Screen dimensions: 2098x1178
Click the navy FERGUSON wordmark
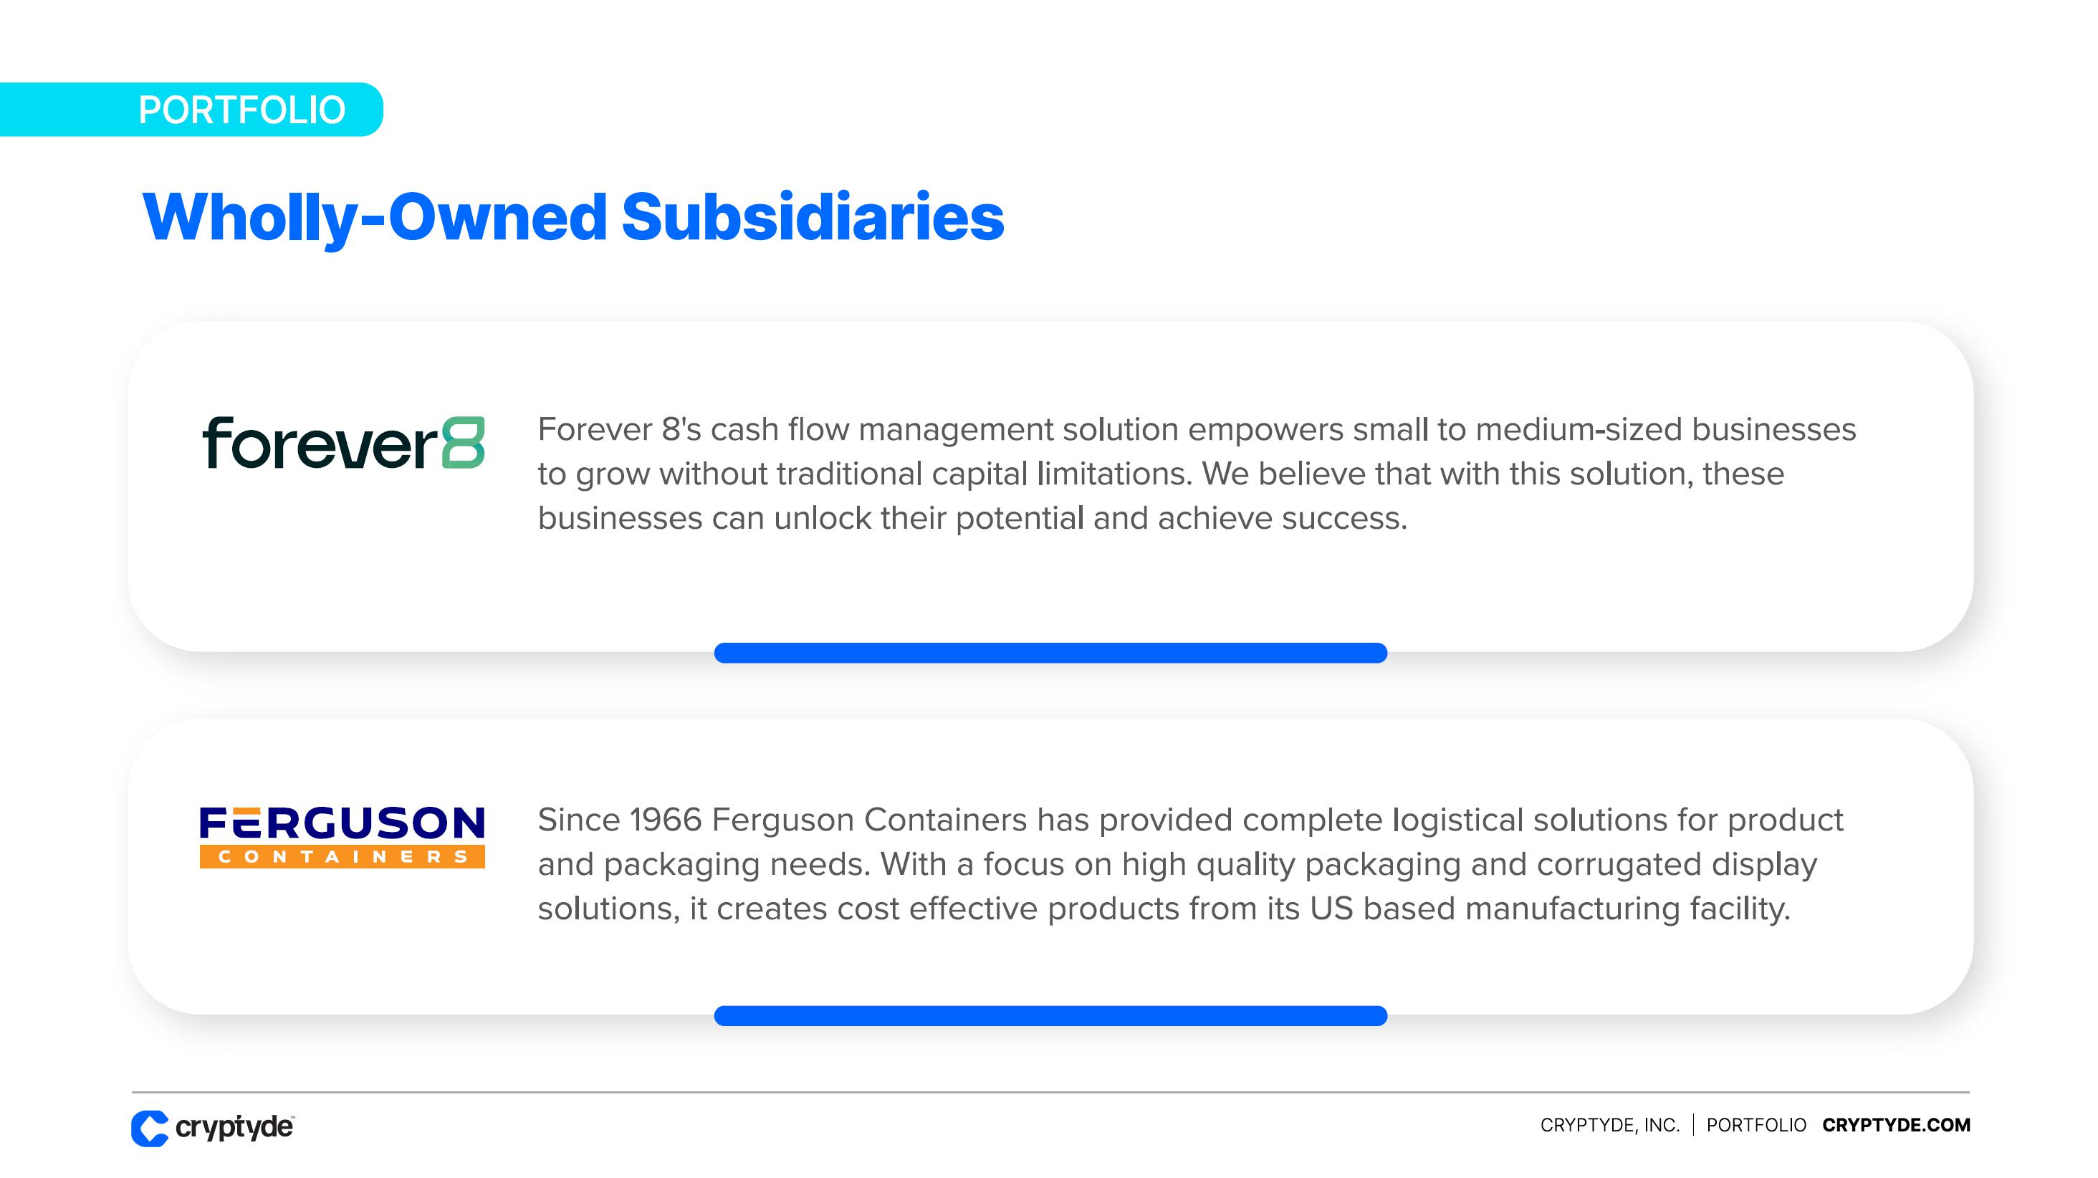tap(342, 823)
